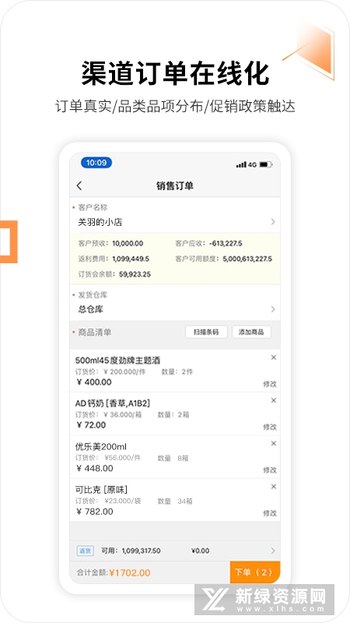Tap the battery status icon
The image size is (350, 623).
pyautogui.click(x=265, y=164)
